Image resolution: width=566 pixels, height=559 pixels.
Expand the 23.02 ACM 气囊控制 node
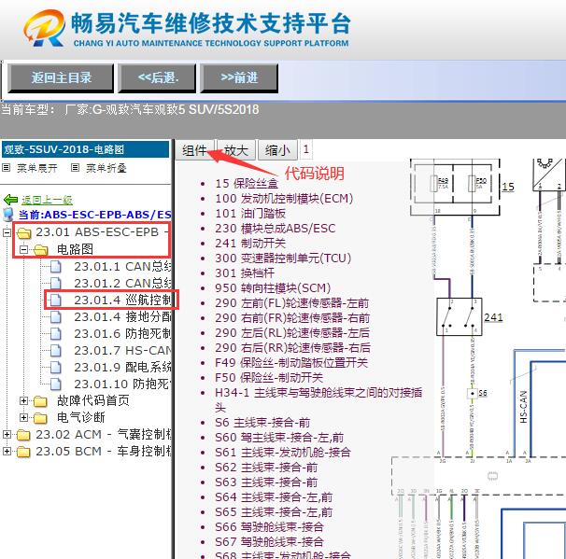[x=7, y=435]
